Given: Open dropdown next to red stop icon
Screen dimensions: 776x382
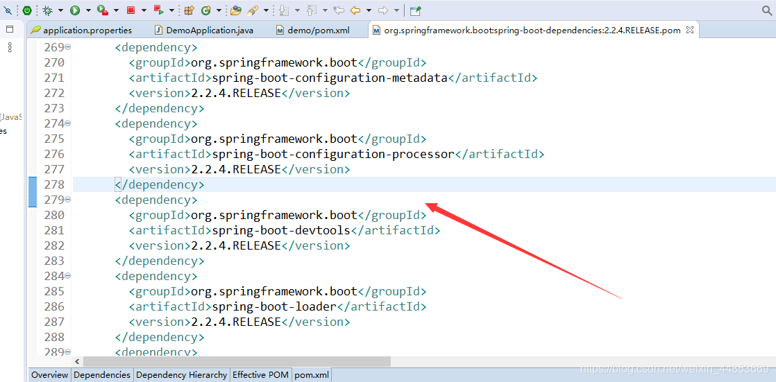Looking at the screenshot, I should pyautogui.click(x=144, y=10).
